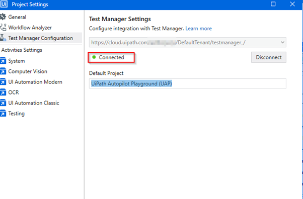The height and width of the screenshot is (199, 303).
Task: Click the Test Manager Configuration flask icon
Action: [3, 38]
